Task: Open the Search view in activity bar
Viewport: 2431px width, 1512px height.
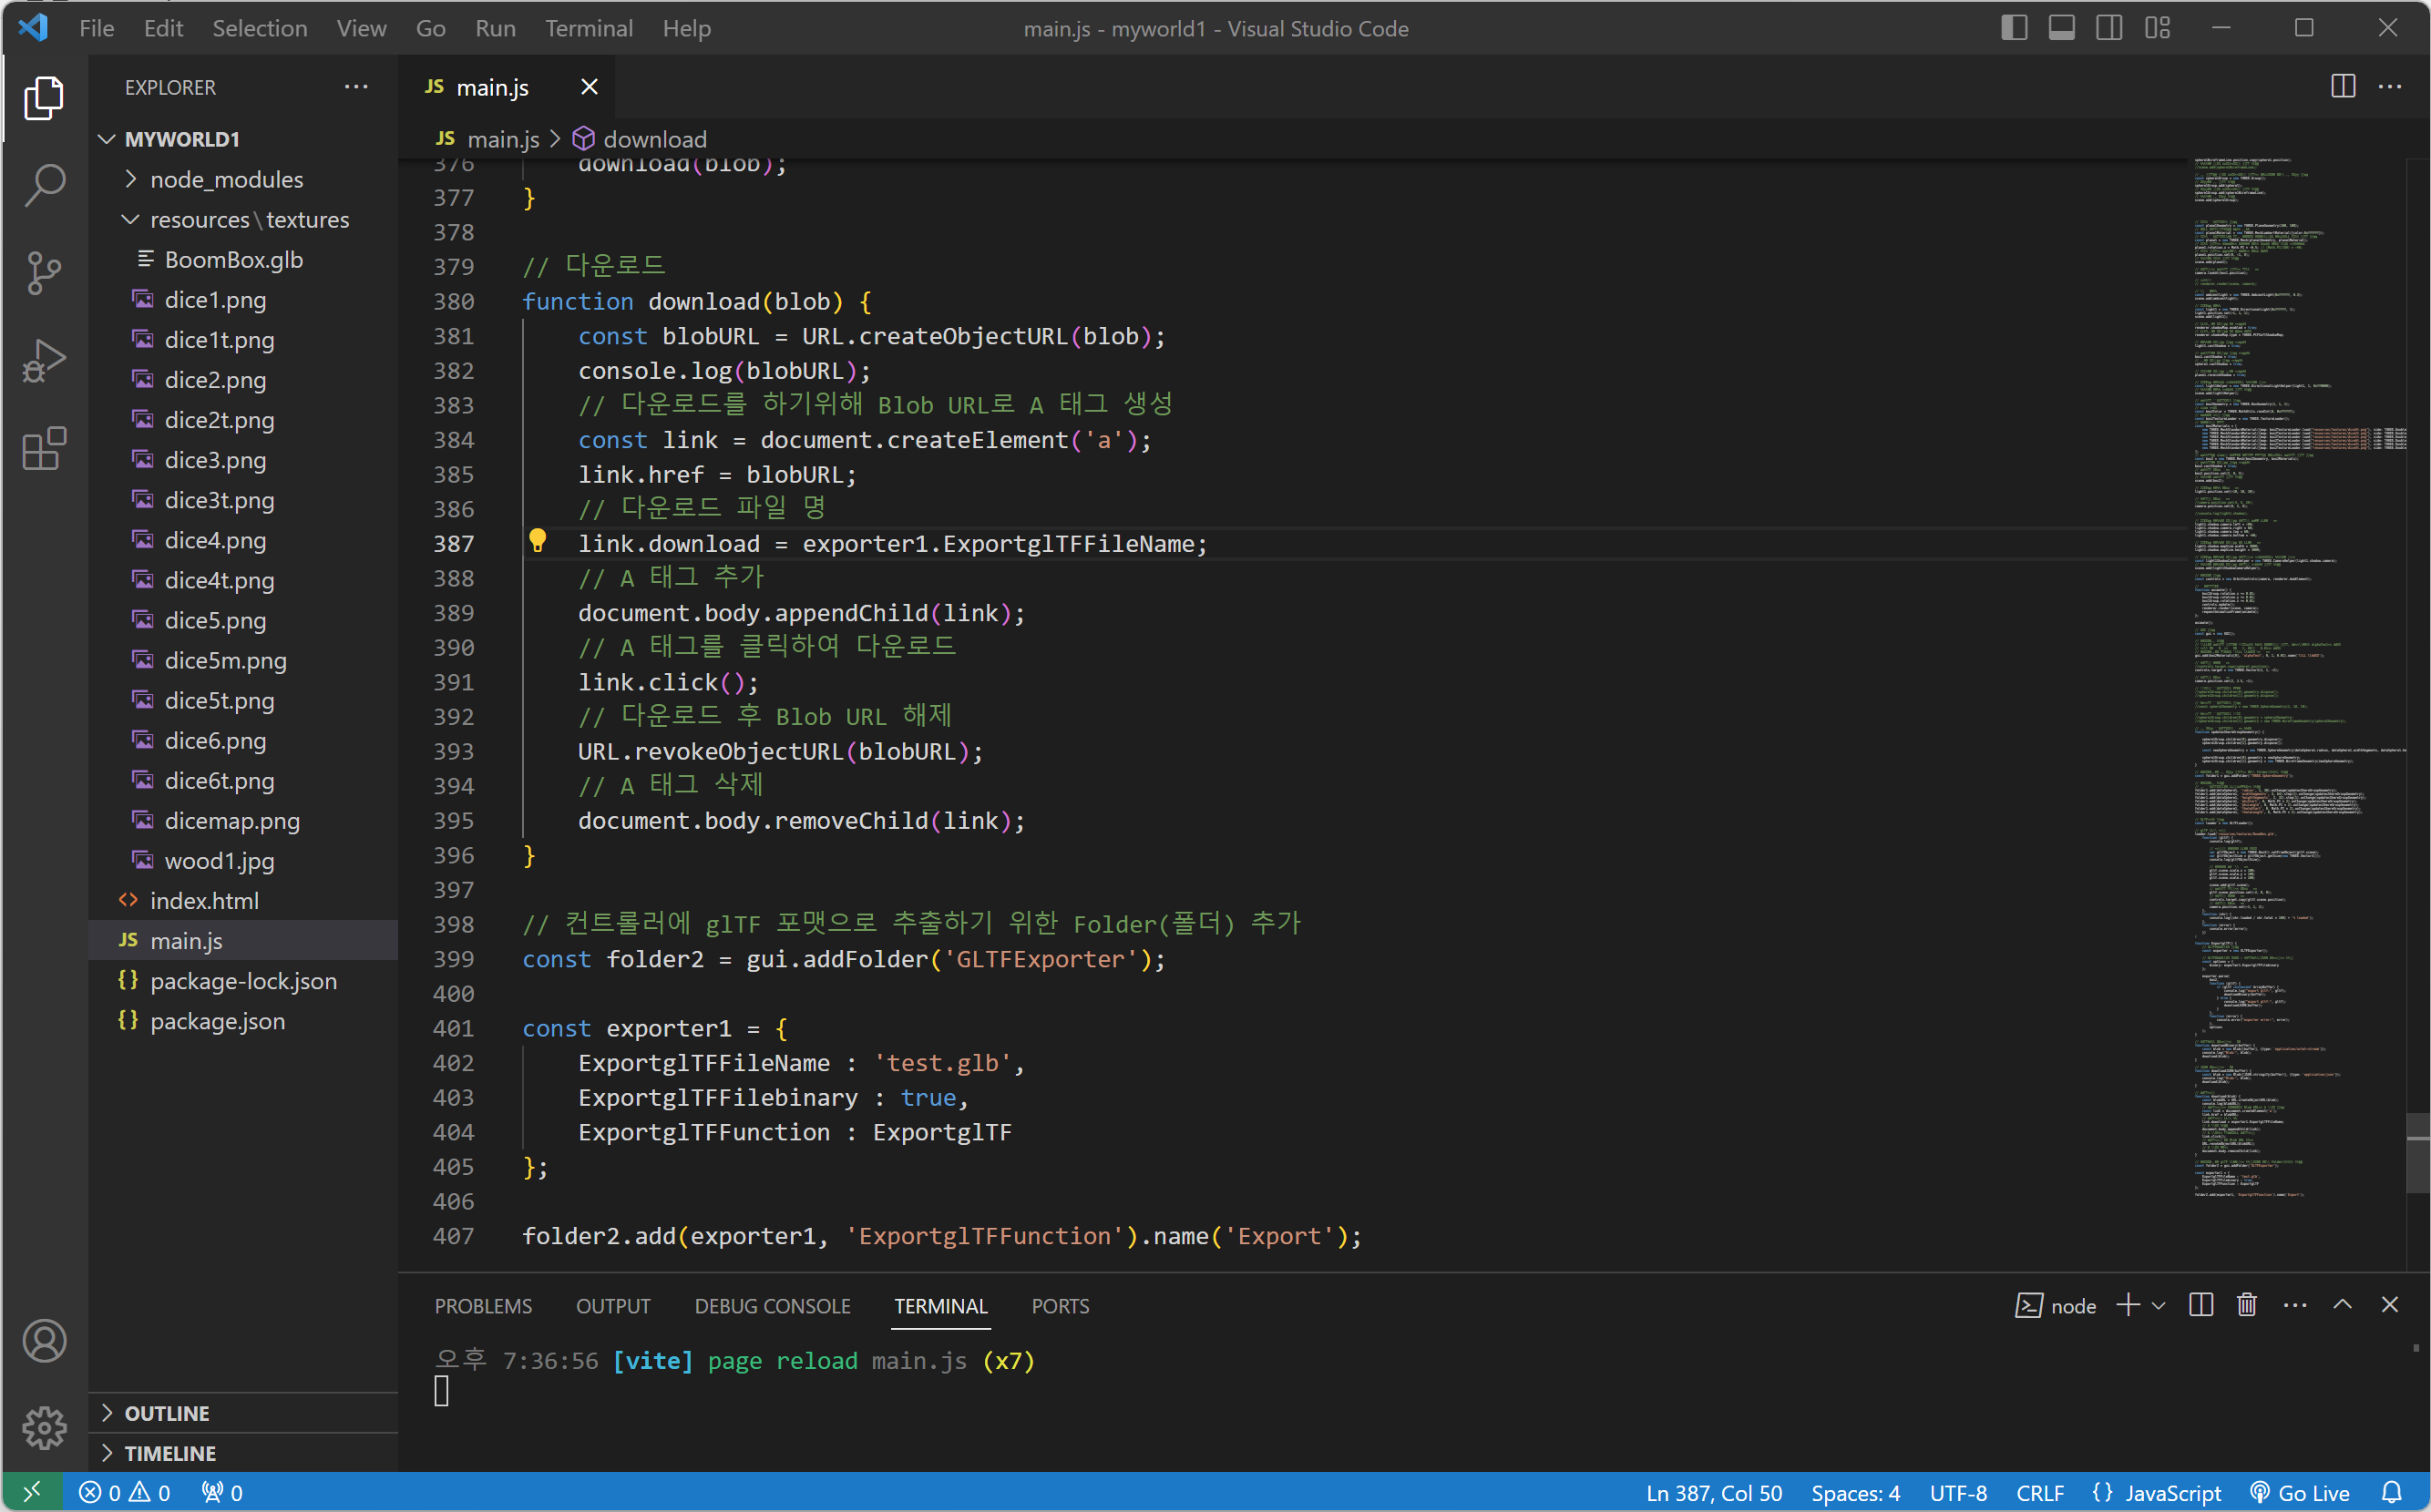Action: click(44, 185)
